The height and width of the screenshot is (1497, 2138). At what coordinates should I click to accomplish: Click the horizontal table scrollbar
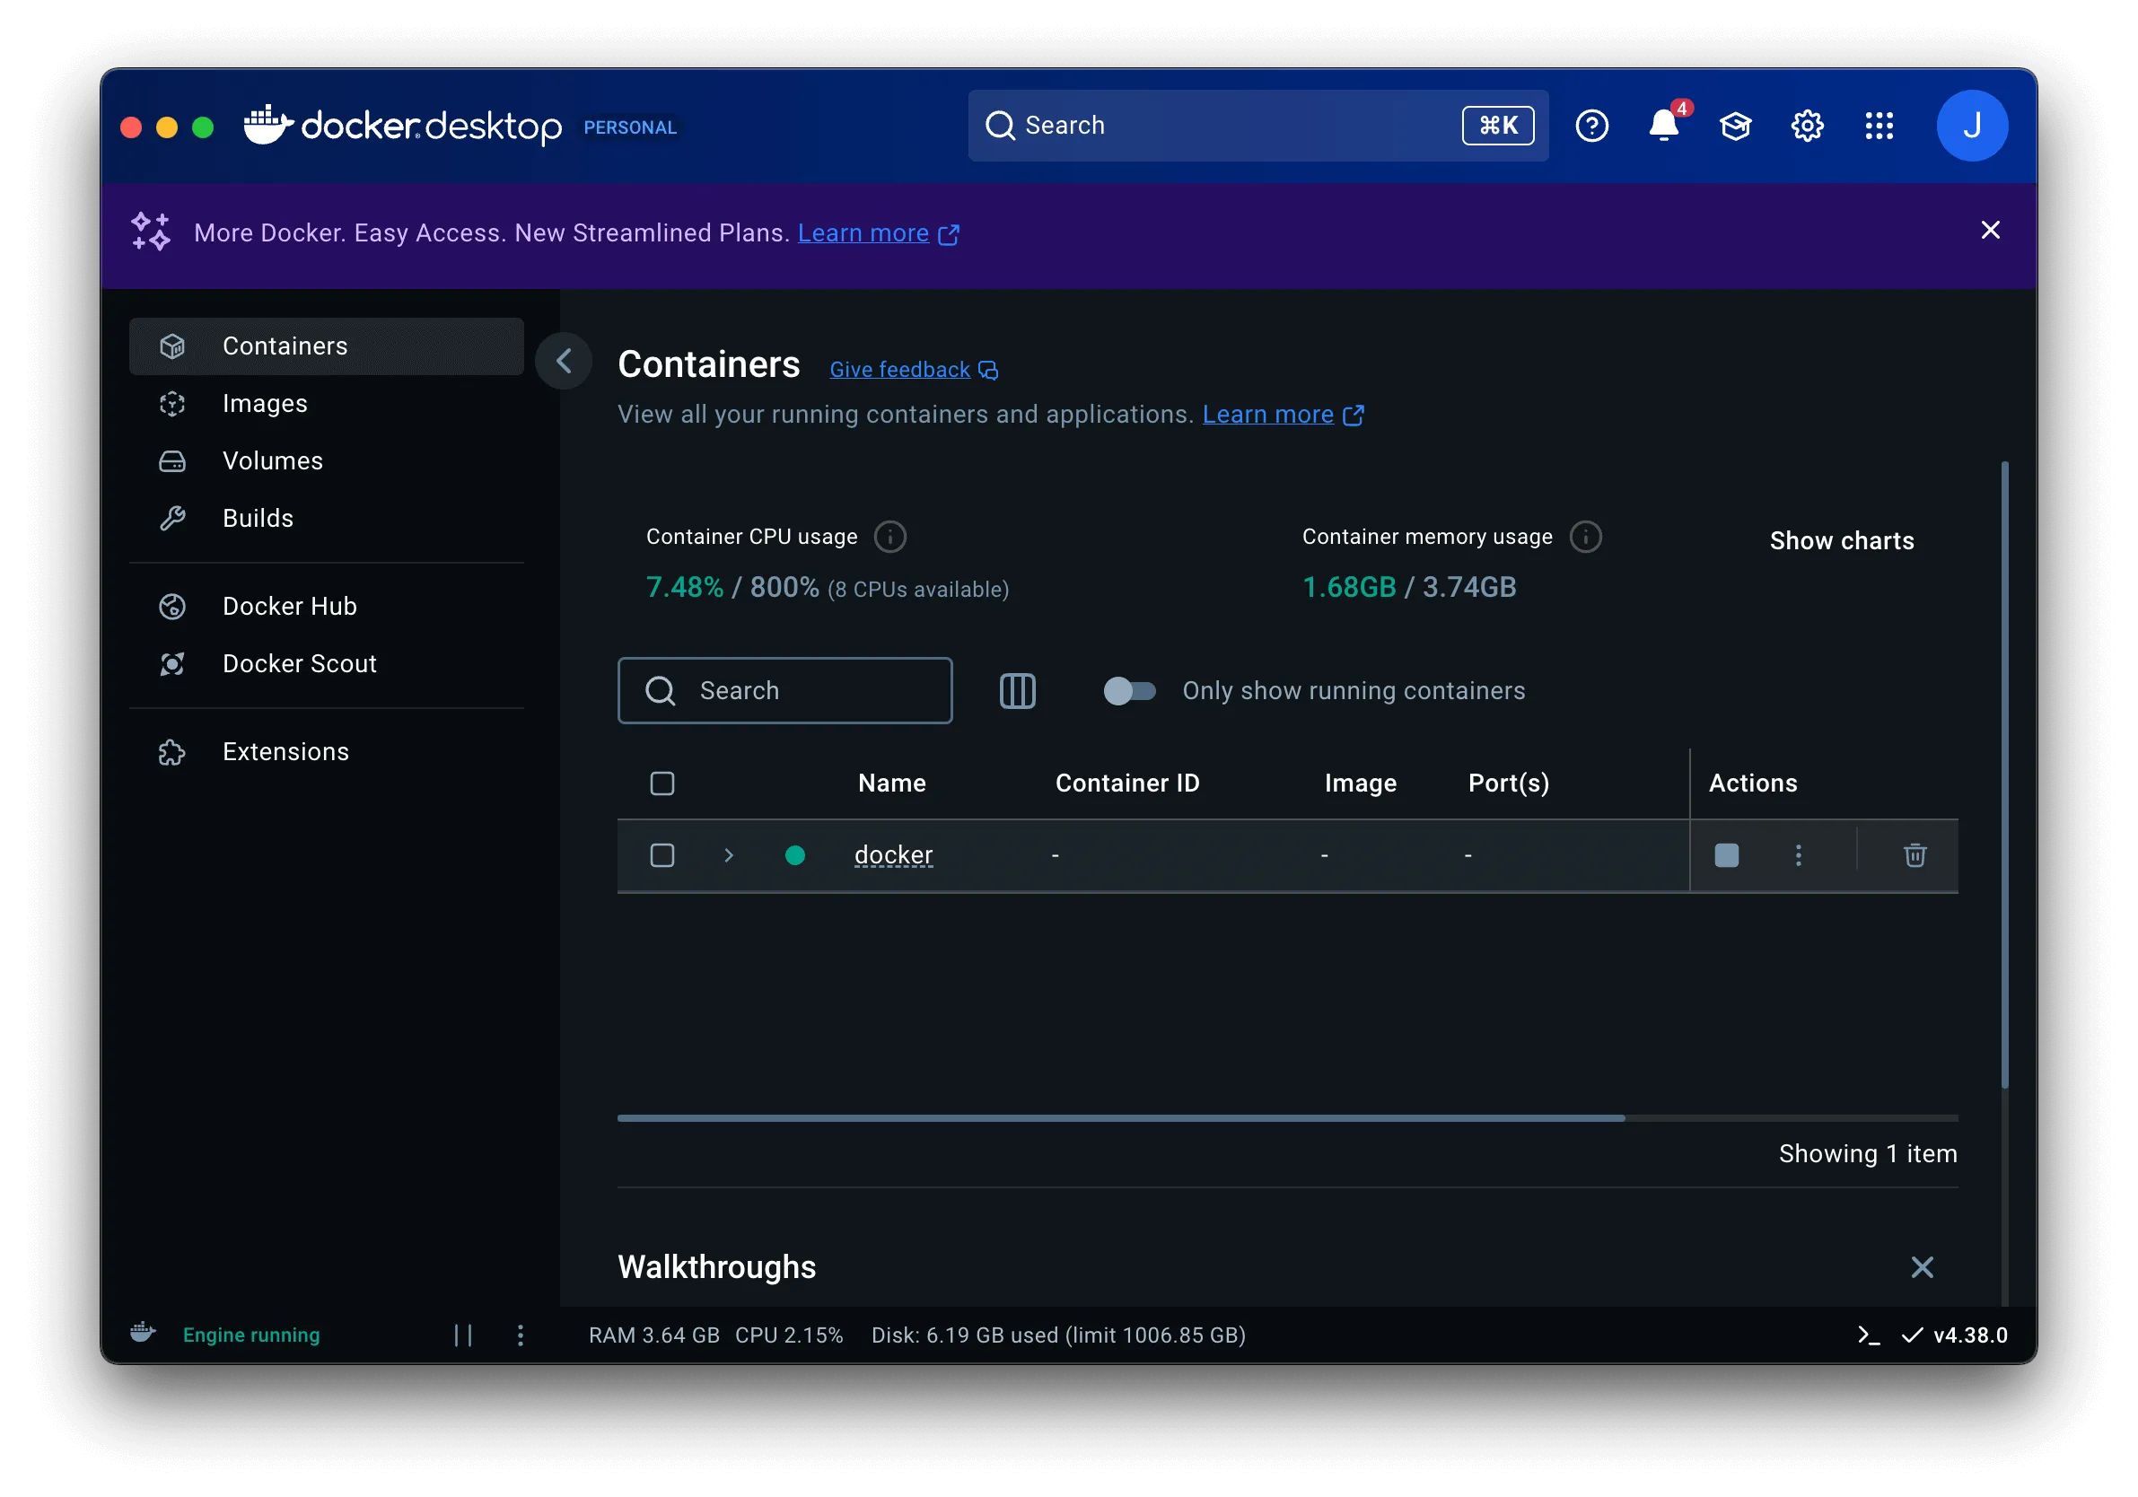[x=1120, y=1118]
